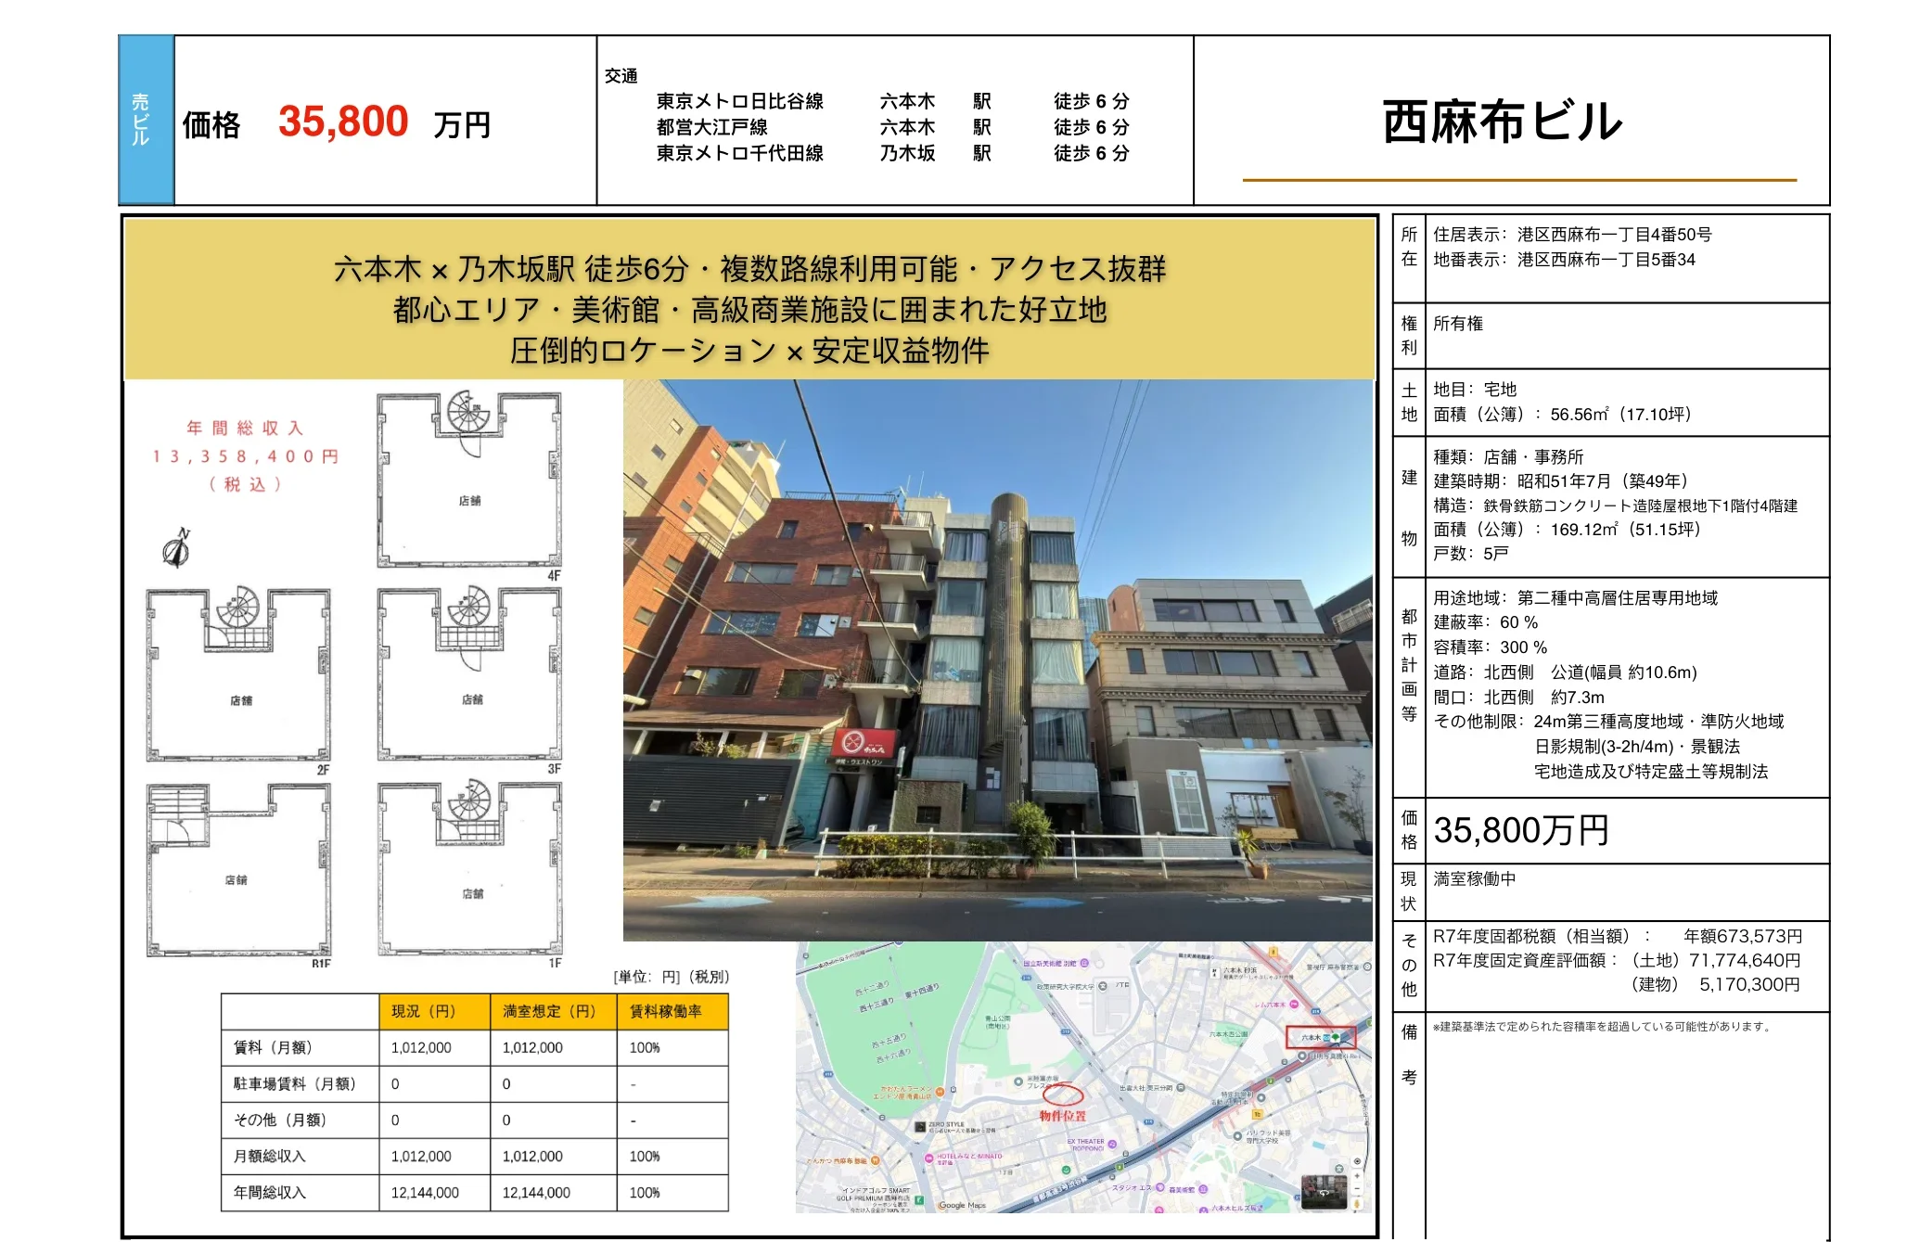Zoom in with the map plus button

pyautogui.click(x=1357, y=1174)
